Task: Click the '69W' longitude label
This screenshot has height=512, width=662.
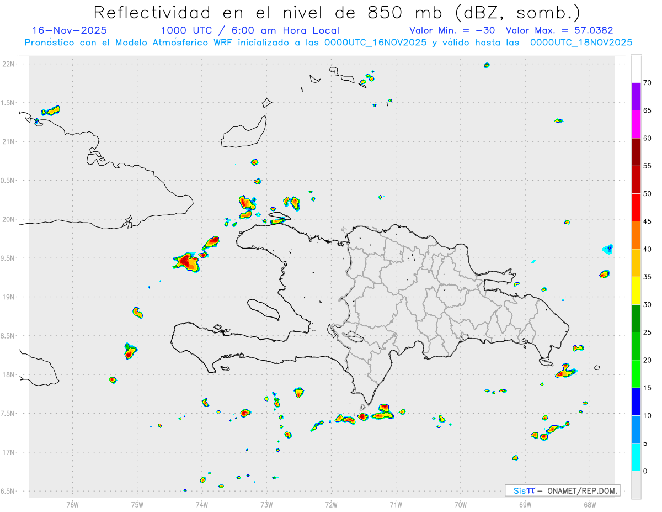Action: coord(525,504)
